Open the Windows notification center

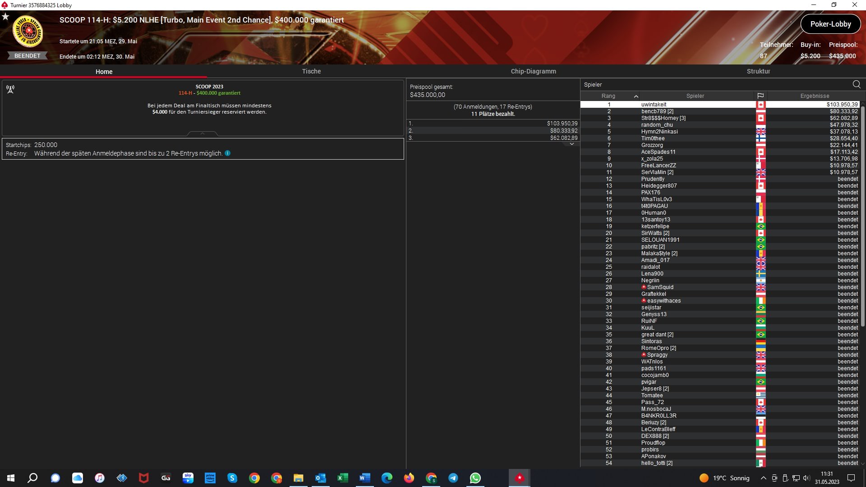(x=851, y=478)
